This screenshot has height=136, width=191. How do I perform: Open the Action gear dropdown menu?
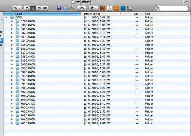[x=94, y=8]
